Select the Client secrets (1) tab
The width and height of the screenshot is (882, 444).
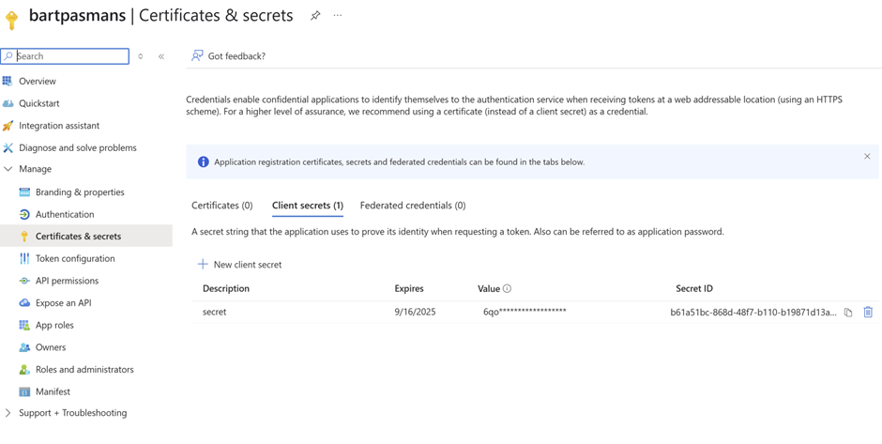tap(308, 206)
